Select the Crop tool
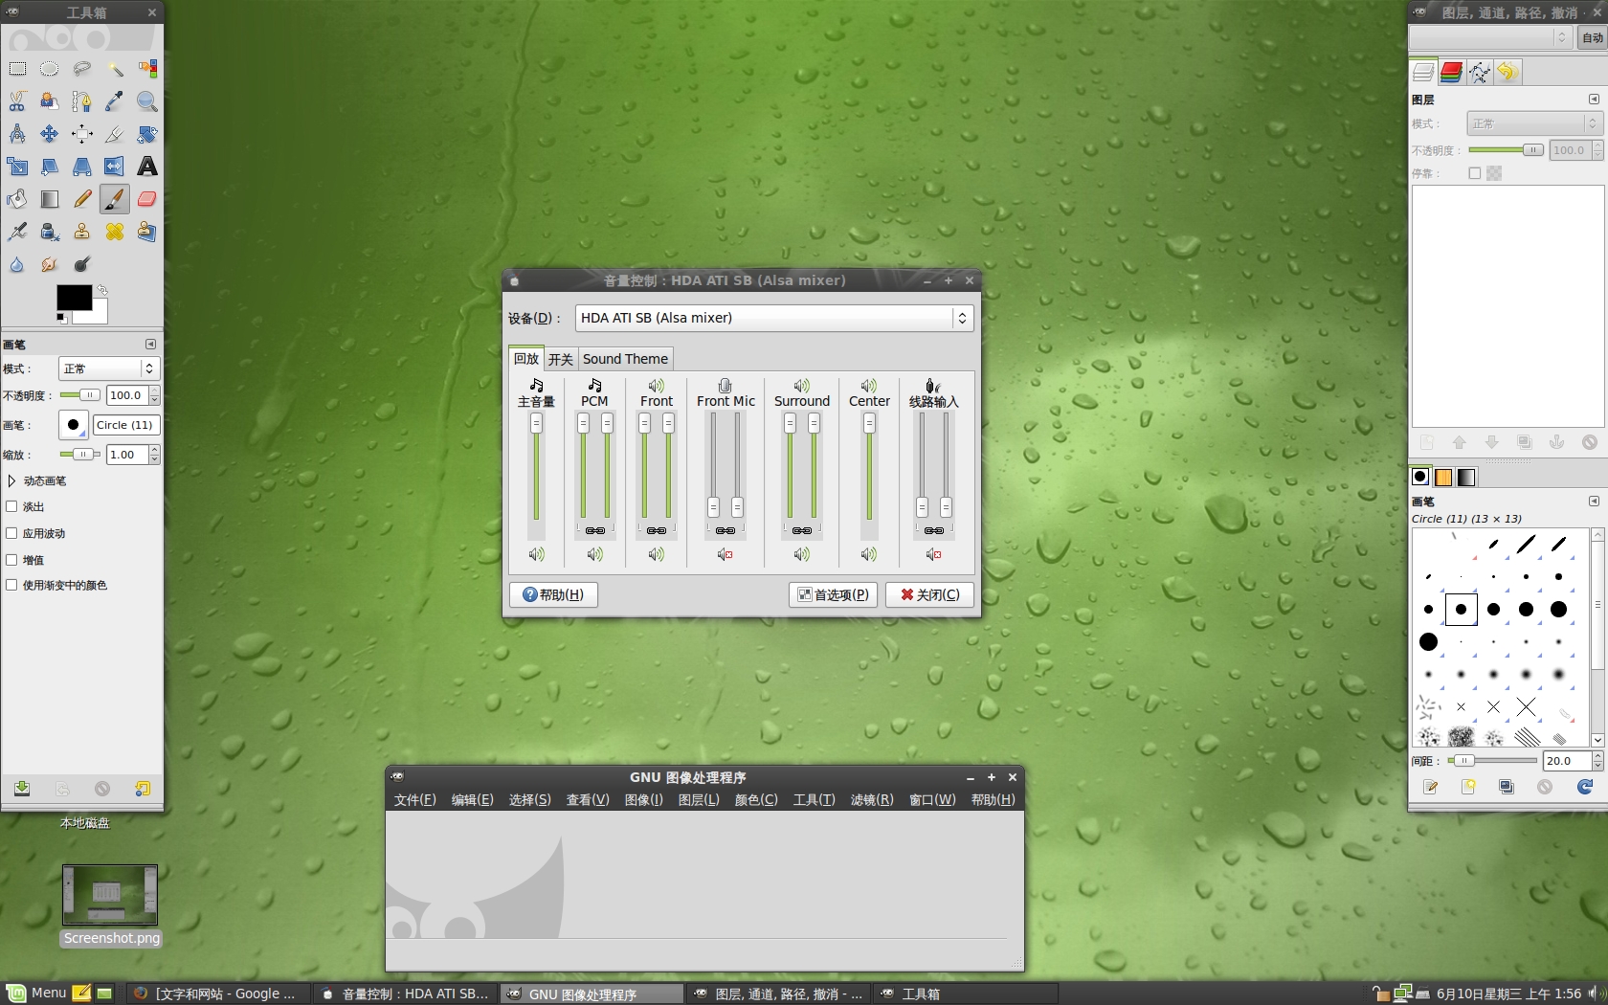1608x1005 pixels. [115, 134]
